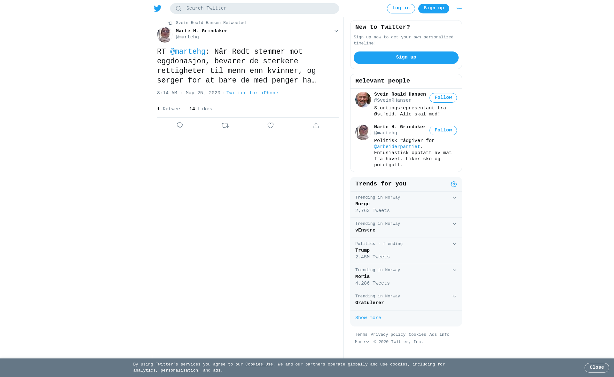
Task: Click the Log in button
Action: 401,9
